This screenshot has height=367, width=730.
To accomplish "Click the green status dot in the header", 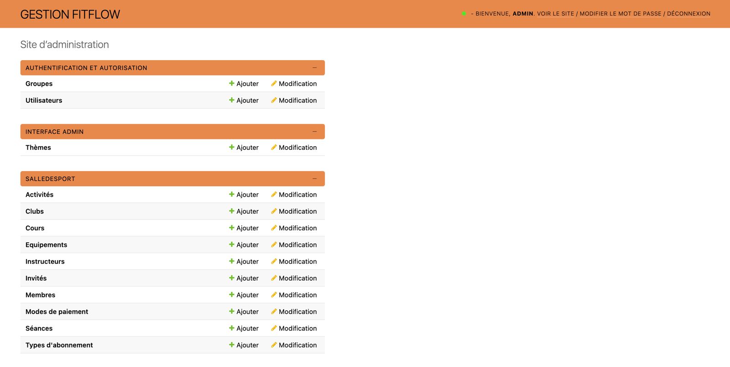I will [464, 14].
